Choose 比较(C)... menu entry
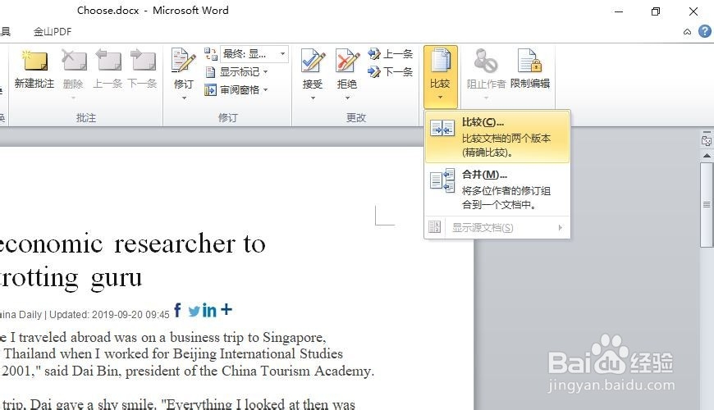Viewport: 714px width, 410px height. pyautogui.click(x=497, y=137)
